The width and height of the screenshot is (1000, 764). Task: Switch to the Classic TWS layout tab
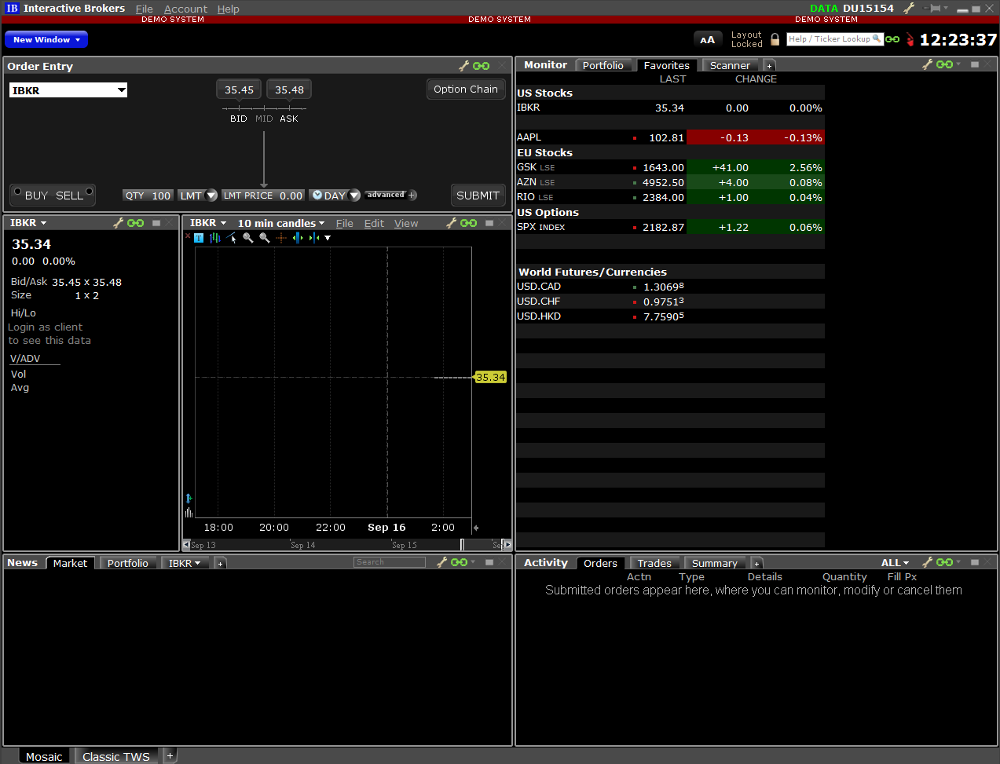[x=116, y=756]
